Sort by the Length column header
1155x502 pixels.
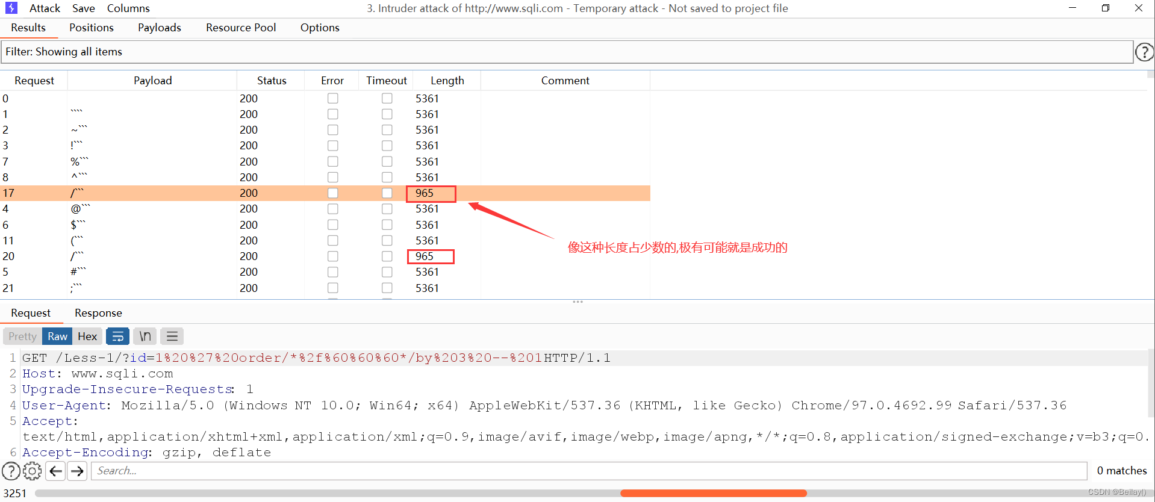coord(447,81)
